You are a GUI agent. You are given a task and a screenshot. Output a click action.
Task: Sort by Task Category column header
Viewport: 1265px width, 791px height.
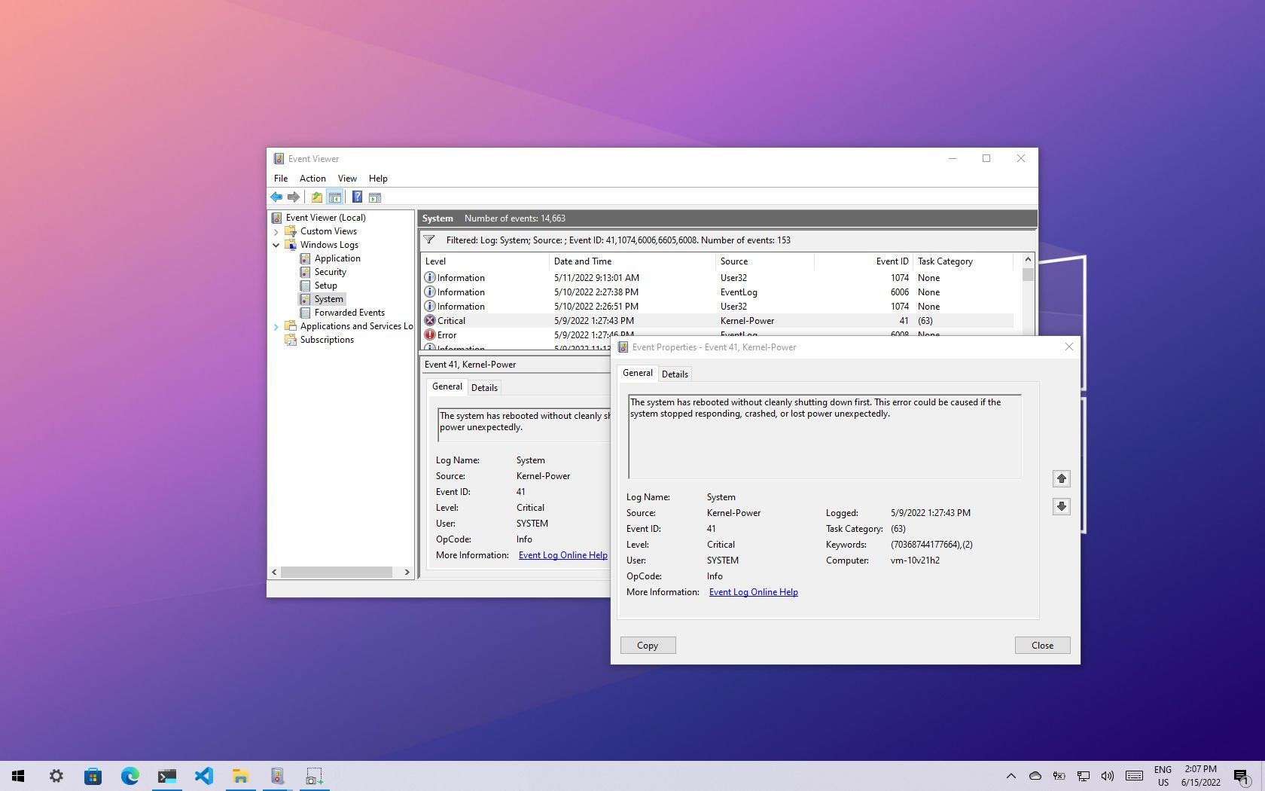click(963, 261)
